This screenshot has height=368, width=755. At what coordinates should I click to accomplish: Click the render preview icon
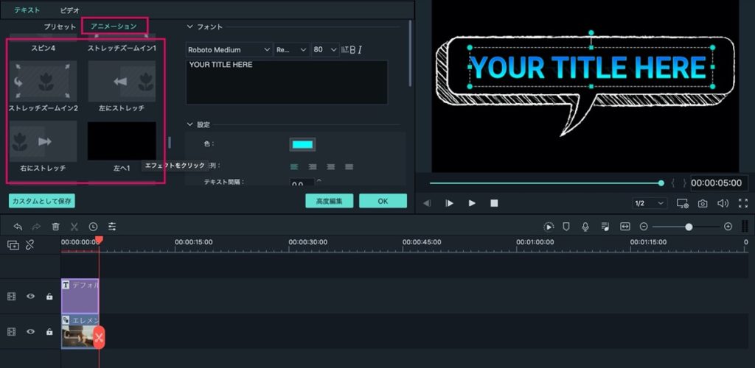[x=549, y=227]
